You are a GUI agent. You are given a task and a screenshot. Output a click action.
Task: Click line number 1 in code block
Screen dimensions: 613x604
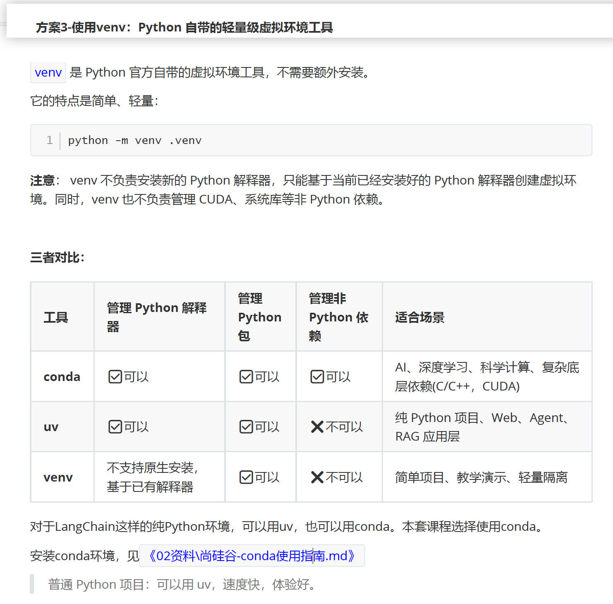click(x=50, y=140)
